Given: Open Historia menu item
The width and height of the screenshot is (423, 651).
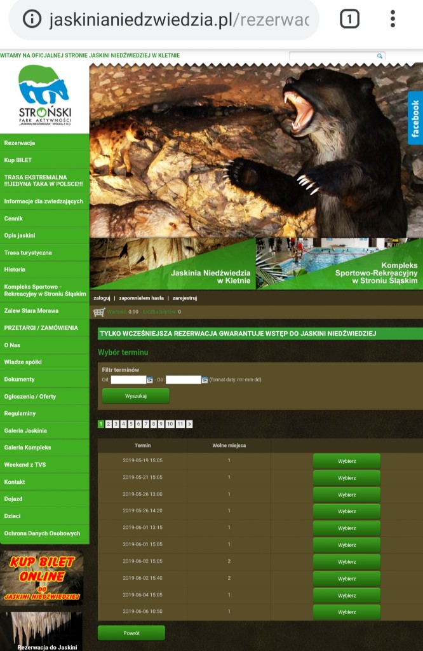Looking at the screenshot, I should pos(44,270).
